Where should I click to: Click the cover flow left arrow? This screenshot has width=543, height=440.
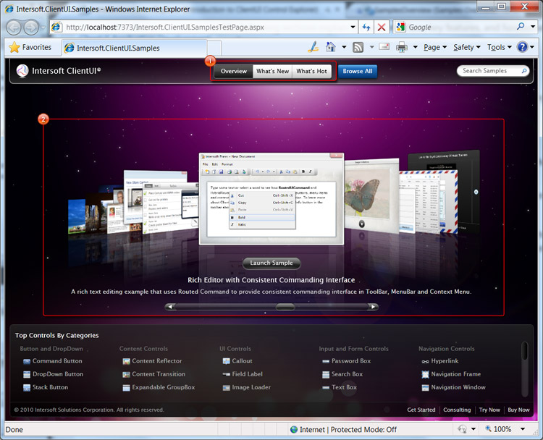point(169,307)
